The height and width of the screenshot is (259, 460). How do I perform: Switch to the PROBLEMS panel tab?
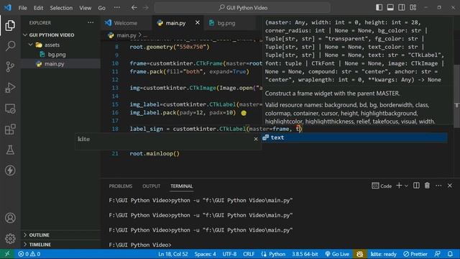point(121,186)
